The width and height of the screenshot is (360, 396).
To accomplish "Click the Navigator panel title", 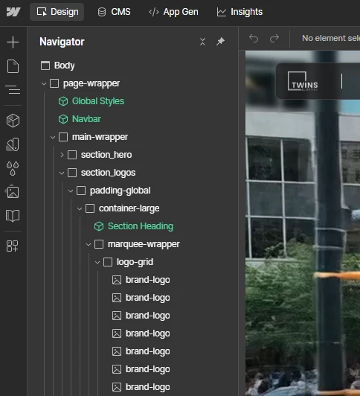I will click(x=62, y=42).
